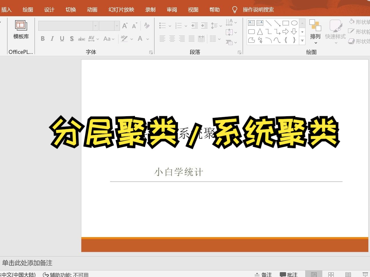Viewport: 370px width, 277px height.
Task: Apply font color A
Action: point(140,38)
